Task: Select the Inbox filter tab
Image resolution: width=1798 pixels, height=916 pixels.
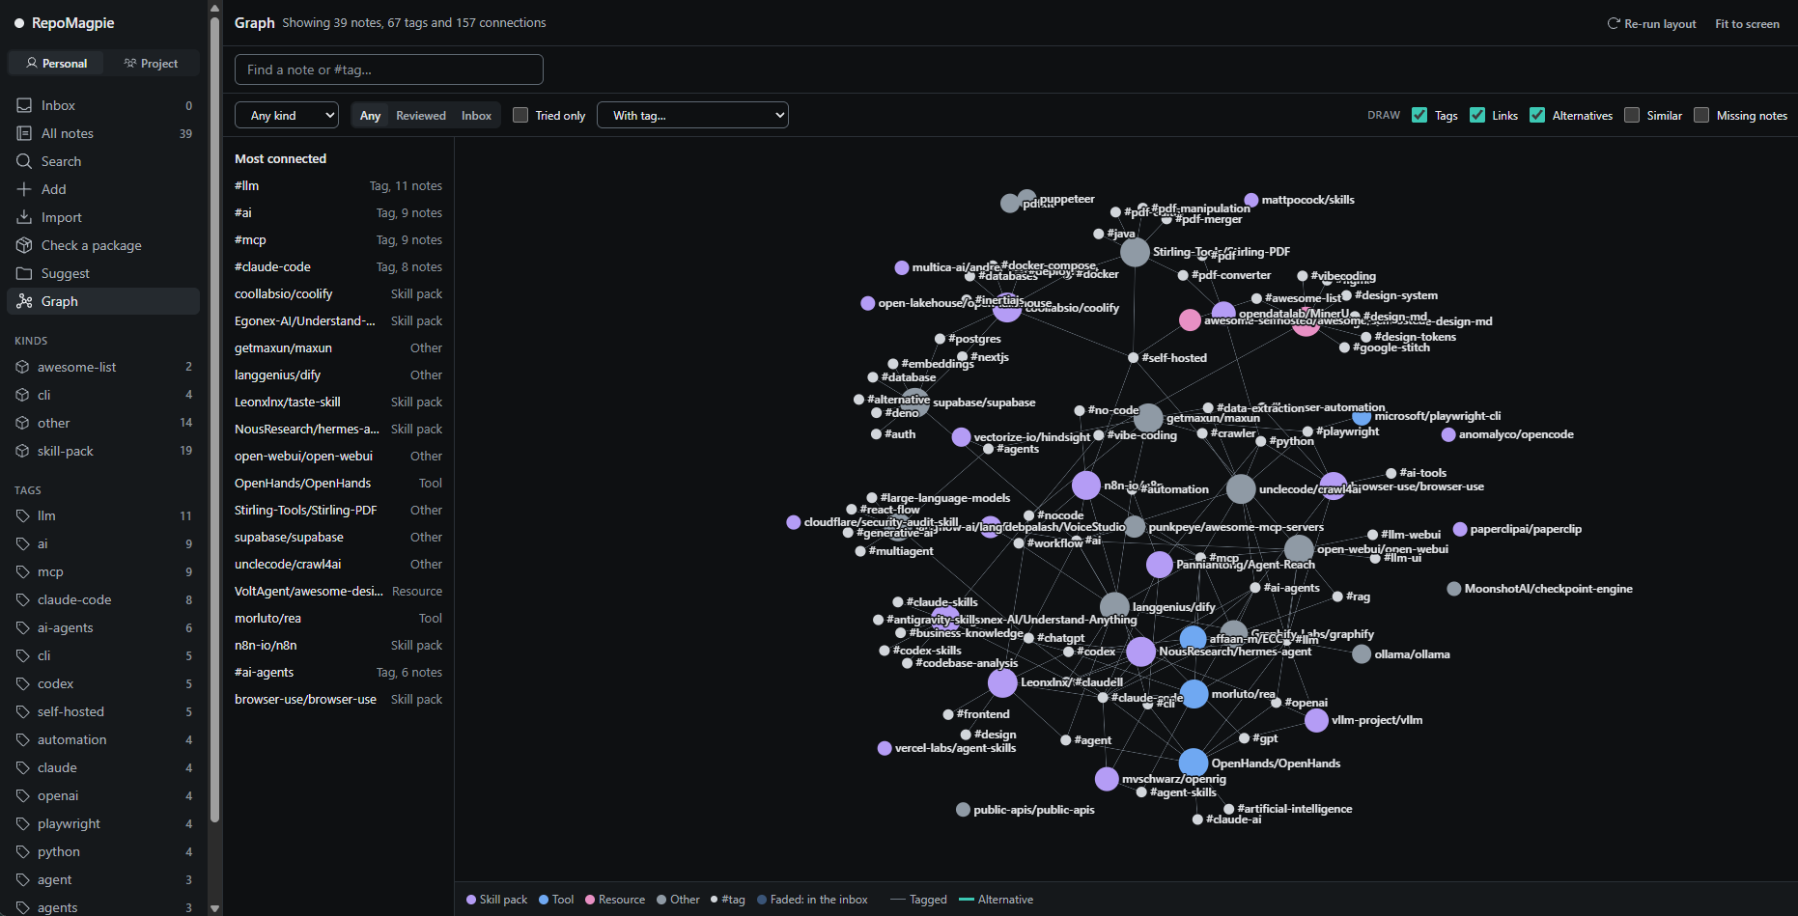Action: click(x=476, y=115)
